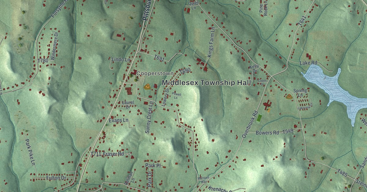367x192 pixels.
Task: Click the T549 road label
Action: pyautogui.click(x=288, y=131)
